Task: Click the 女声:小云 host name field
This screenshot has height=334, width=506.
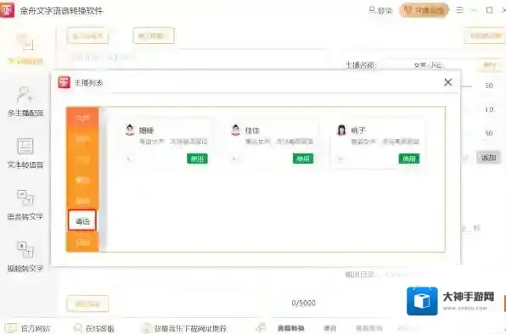Action: click(428, 65)
